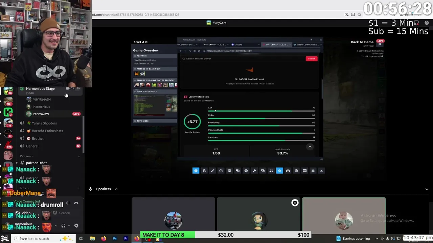The image size is (433, 243).
Task: Click the stats page vertical scrollbar
Action: pos(322,89)
